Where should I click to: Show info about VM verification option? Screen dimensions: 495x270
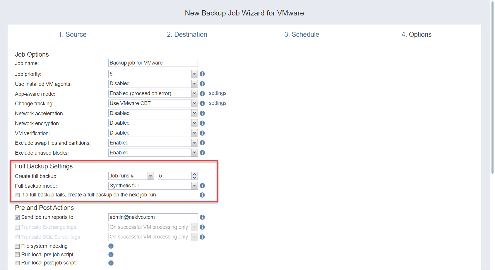(202, 133)
